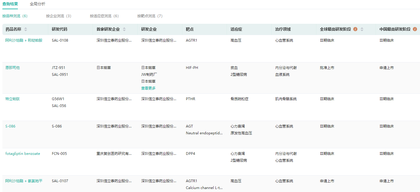Image resolution: width=420 pixels, height=192 pixels.
Task: Expand 查看更多 under 恩那司他 companies
Action: pyautogui.click(x=148, y=88)
